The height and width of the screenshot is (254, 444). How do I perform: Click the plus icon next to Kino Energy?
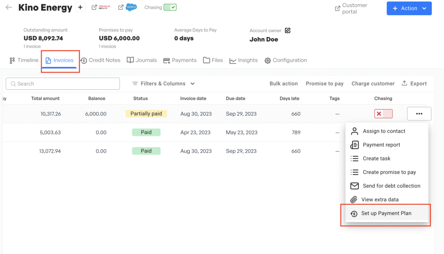[x=80, y=7]
